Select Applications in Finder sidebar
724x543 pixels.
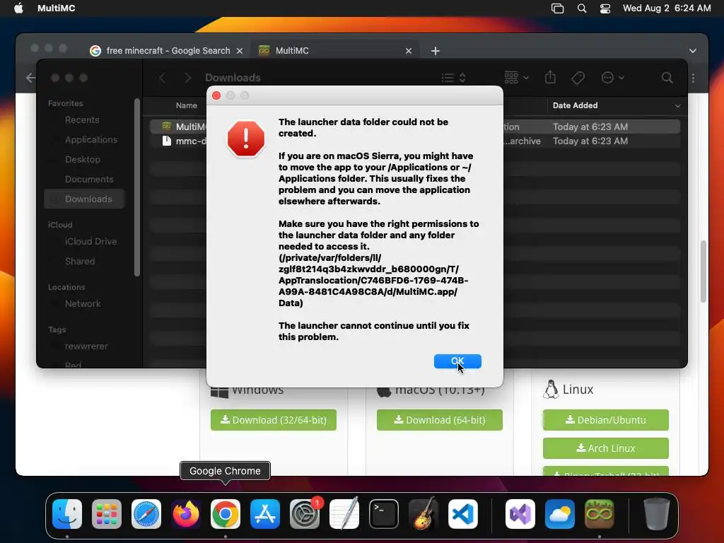pos(91,140)
